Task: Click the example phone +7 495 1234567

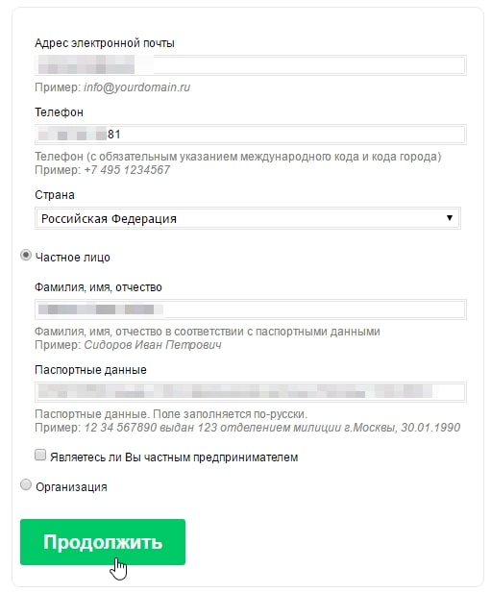Action: (x=127, y=170)
